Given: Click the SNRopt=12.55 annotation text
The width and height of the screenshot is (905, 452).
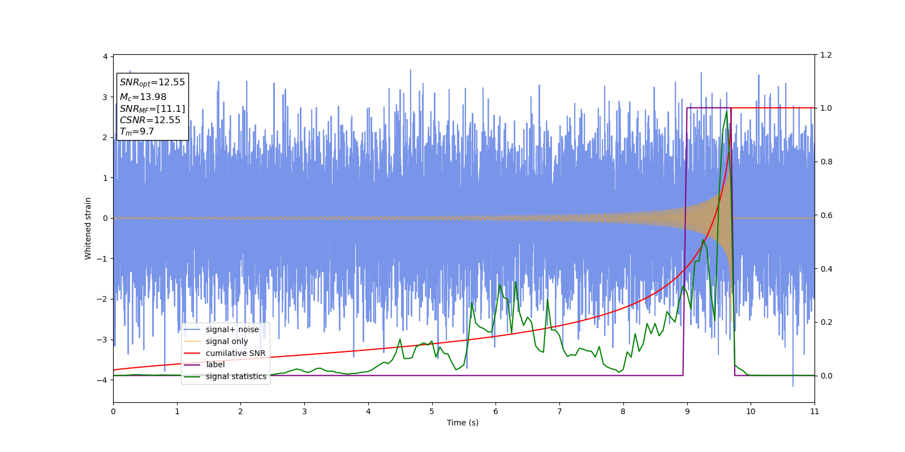Looking at the screenshot, I should pos(152,82).
